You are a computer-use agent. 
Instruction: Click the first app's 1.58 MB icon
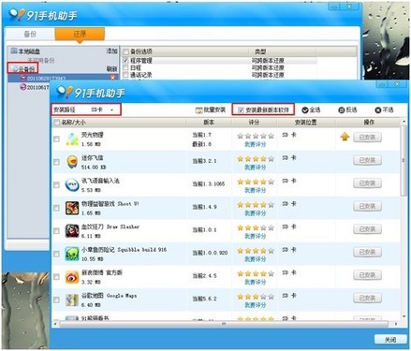point(72,139)
